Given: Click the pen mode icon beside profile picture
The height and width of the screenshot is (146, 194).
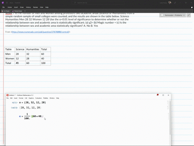Looking at the screenshot, I should [175, 3].
